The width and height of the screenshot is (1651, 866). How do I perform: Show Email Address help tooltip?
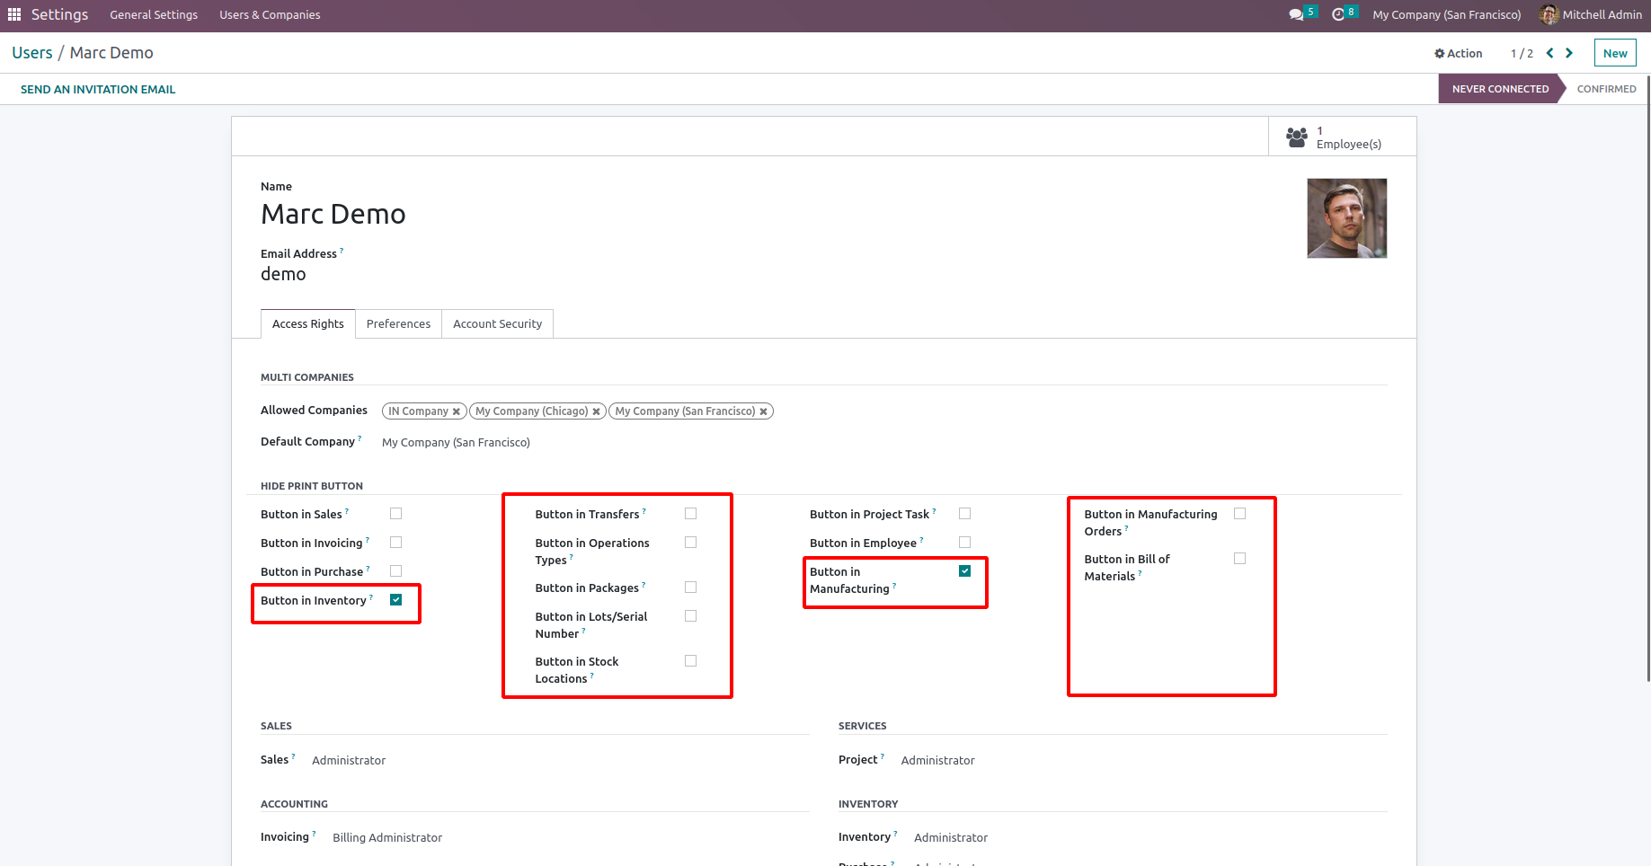click(x=342, y=251)
